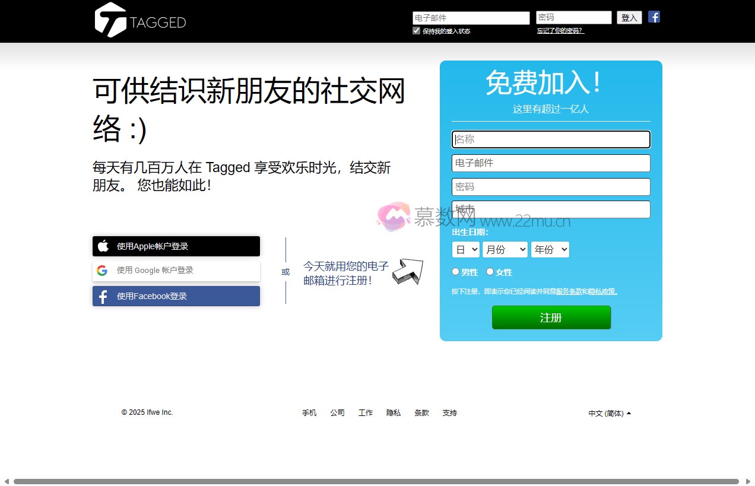Click the horizontal scrollbar at page bottom
The height and width of the screenshot is (486, 755).
(376, 481)
